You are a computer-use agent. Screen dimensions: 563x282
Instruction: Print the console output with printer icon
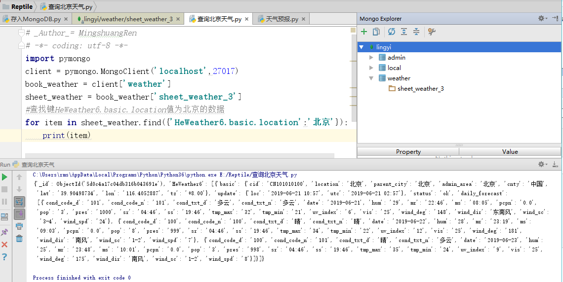point(19,226)
